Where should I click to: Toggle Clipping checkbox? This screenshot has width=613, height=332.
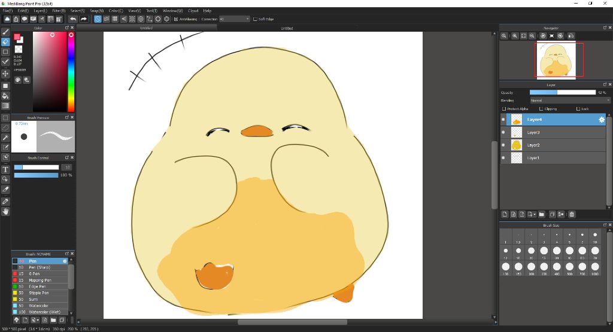pos(541,109)
